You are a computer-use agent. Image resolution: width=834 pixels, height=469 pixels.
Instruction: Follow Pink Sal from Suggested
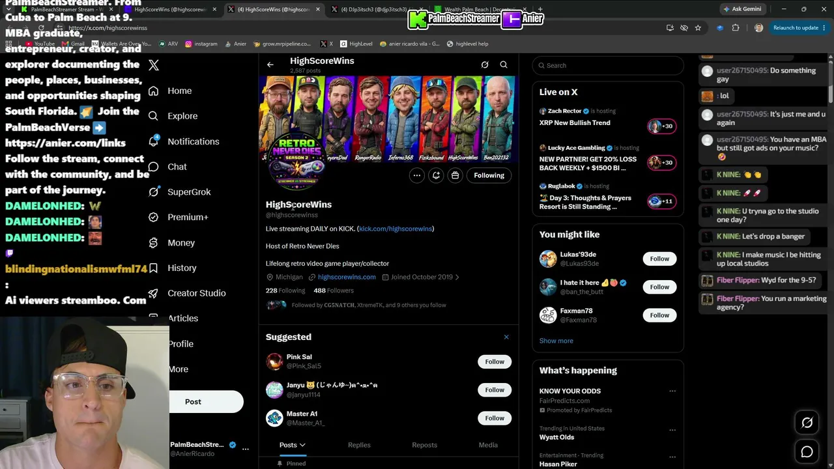coord(495,362)
